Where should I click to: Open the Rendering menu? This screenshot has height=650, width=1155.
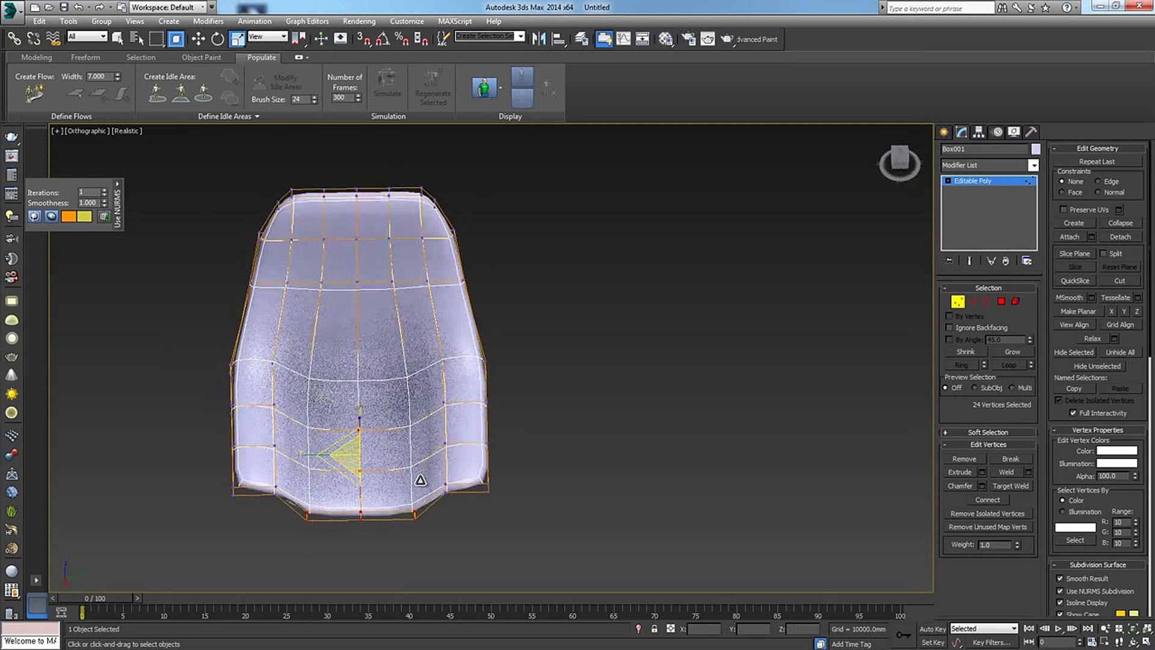point(359,21)
